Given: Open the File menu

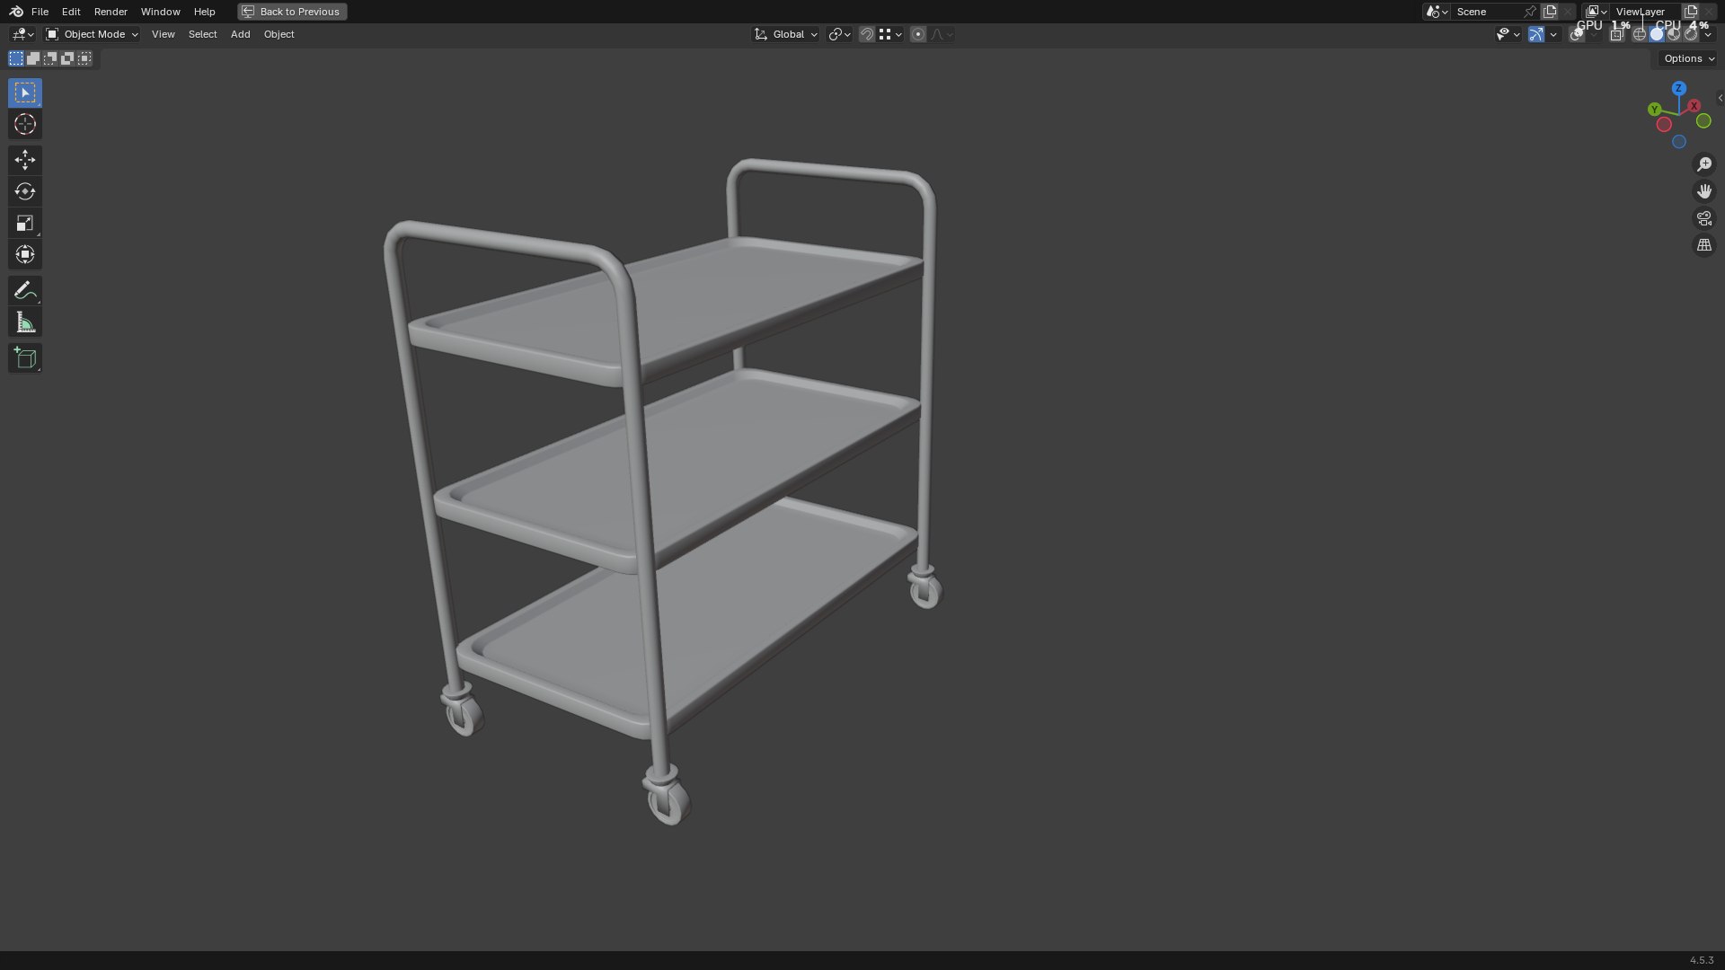Looking at the screenshot, I should pyautogui.click(x=40, y=12).
